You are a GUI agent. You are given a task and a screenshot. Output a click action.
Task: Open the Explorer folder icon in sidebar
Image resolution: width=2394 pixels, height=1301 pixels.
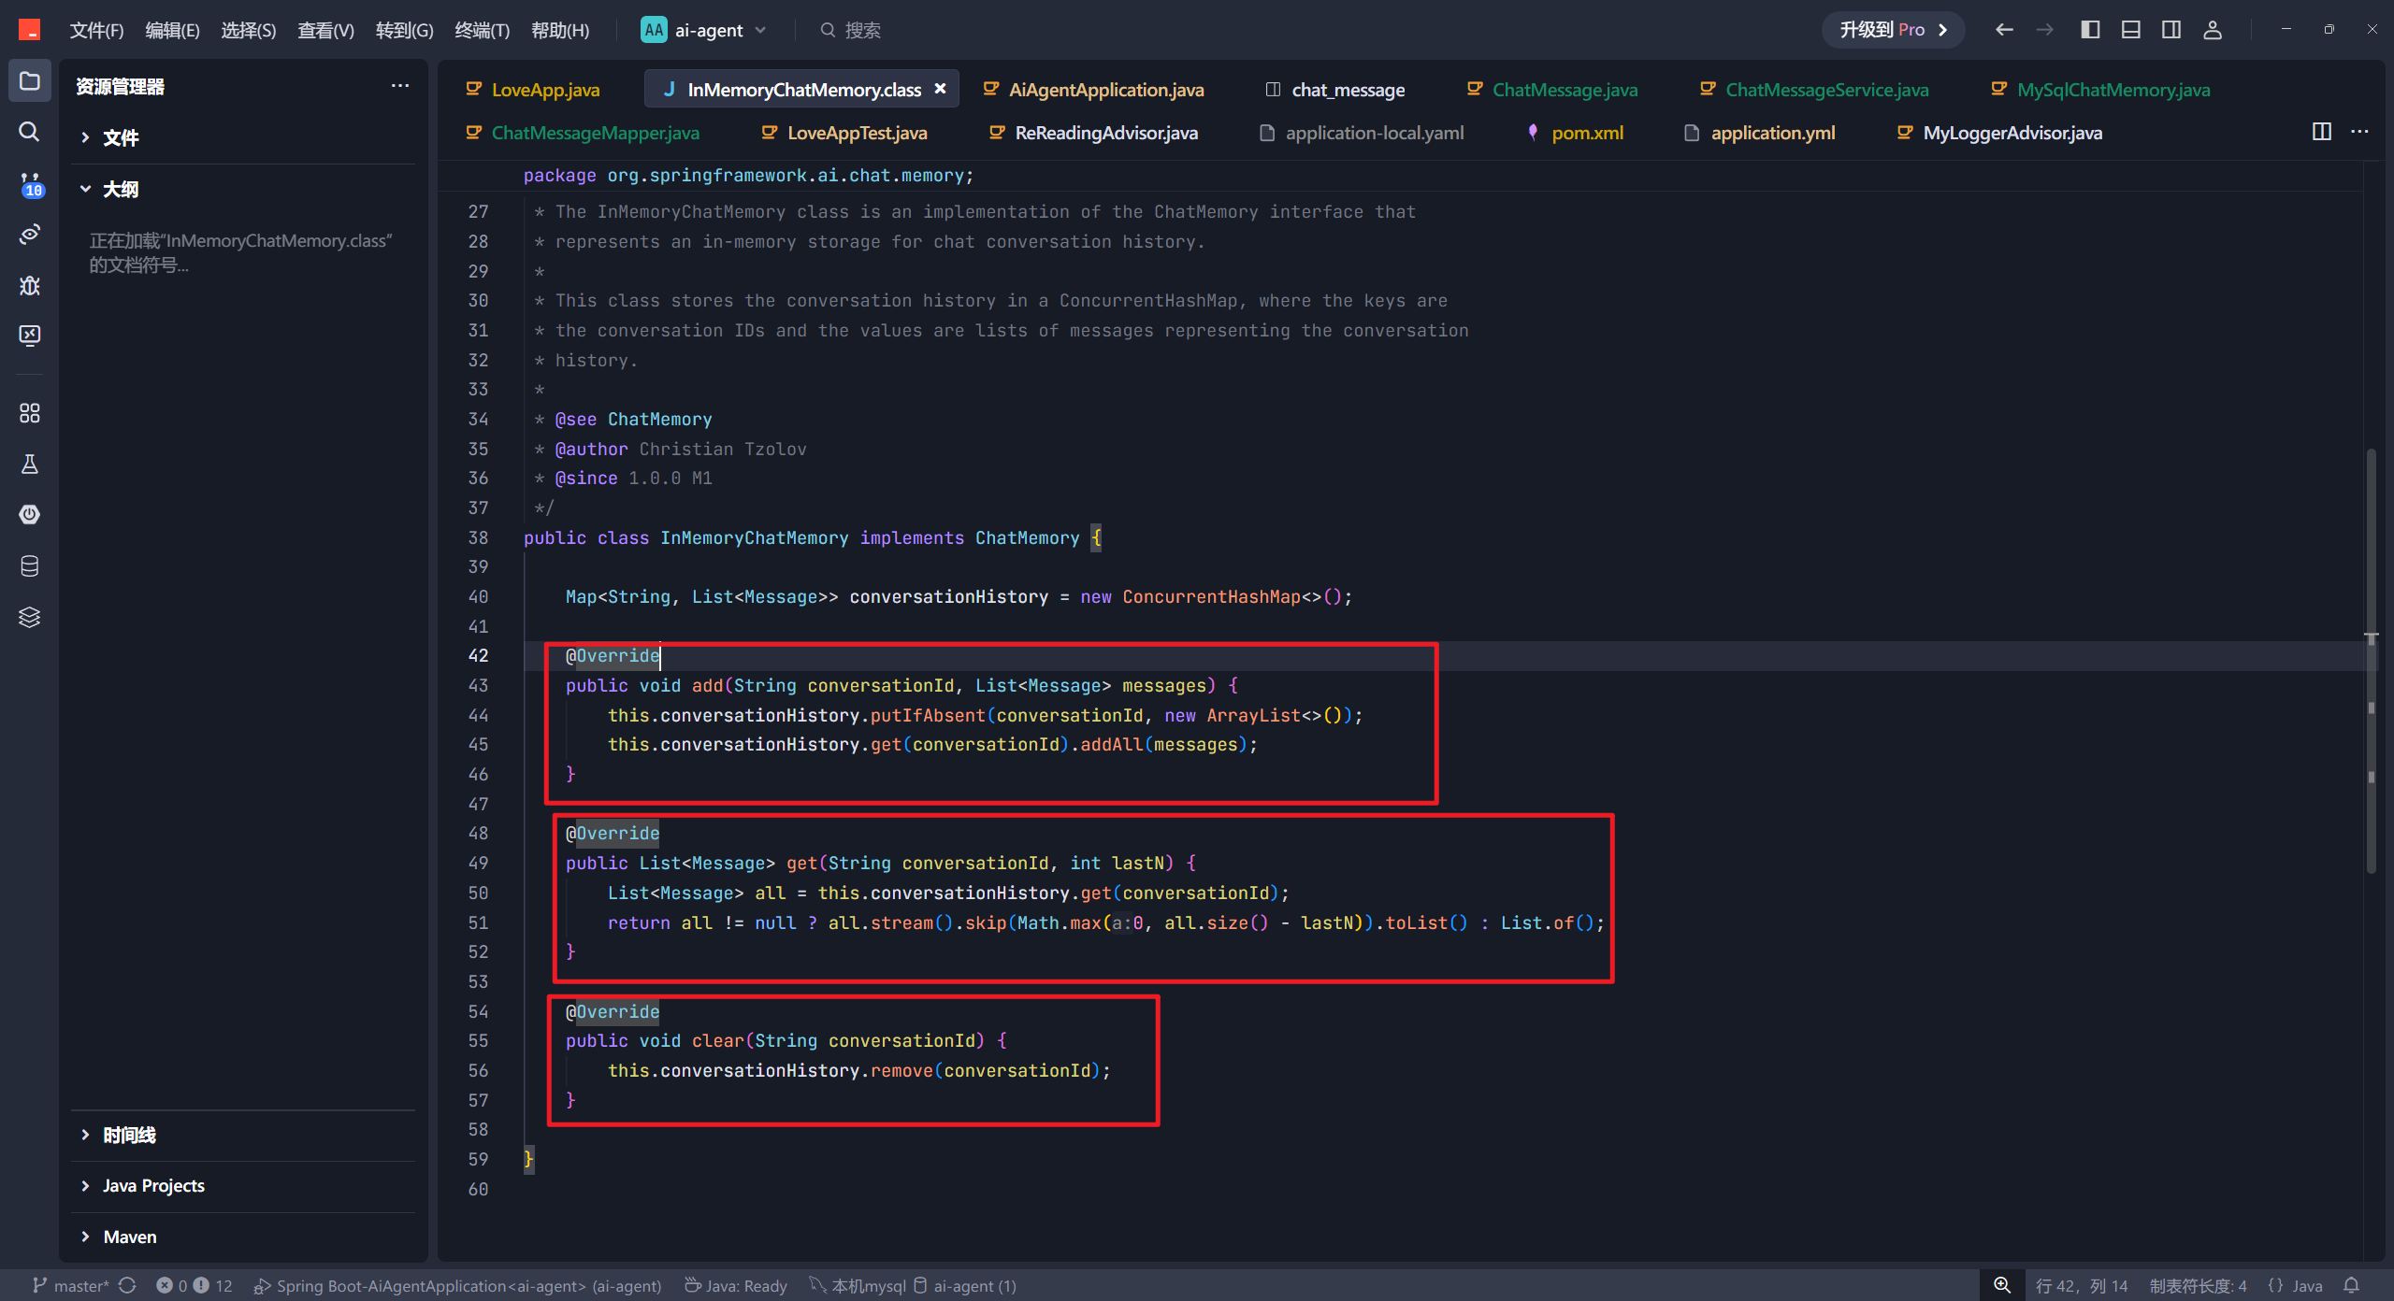(29, 81)
